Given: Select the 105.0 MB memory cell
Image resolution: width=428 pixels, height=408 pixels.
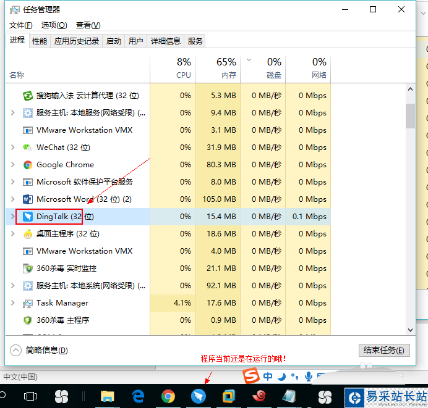Looking at the screenshot, I should pyautogui.click(x=218, y=199).
